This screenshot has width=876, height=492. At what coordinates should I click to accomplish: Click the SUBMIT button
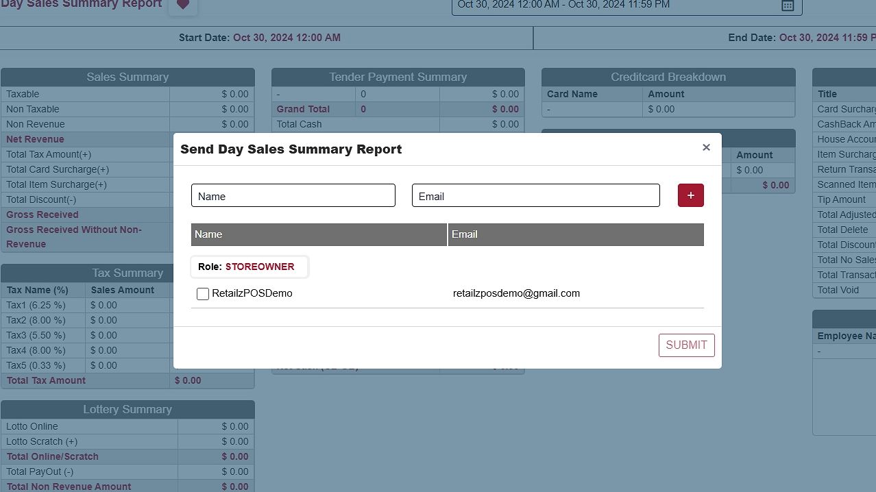686,345
